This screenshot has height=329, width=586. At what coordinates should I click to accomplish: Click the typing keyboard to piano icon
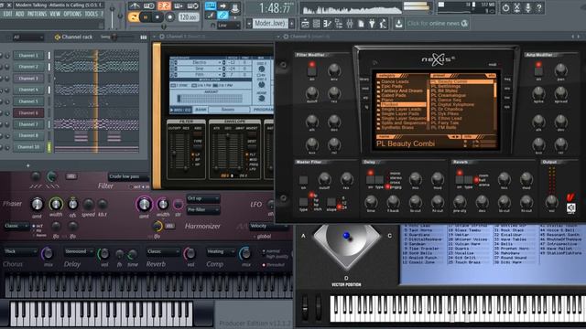(211, 5)
